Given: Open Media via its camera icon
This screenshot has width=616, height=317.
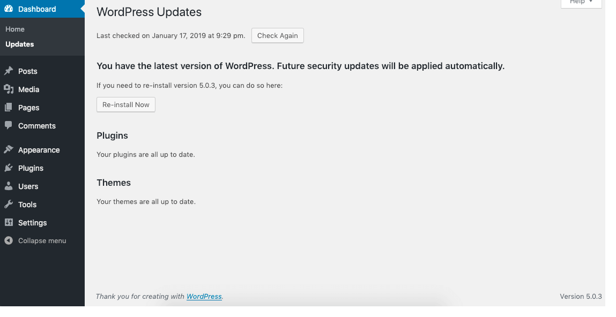Looking at the screenshot, I should [x=9, y=89].
